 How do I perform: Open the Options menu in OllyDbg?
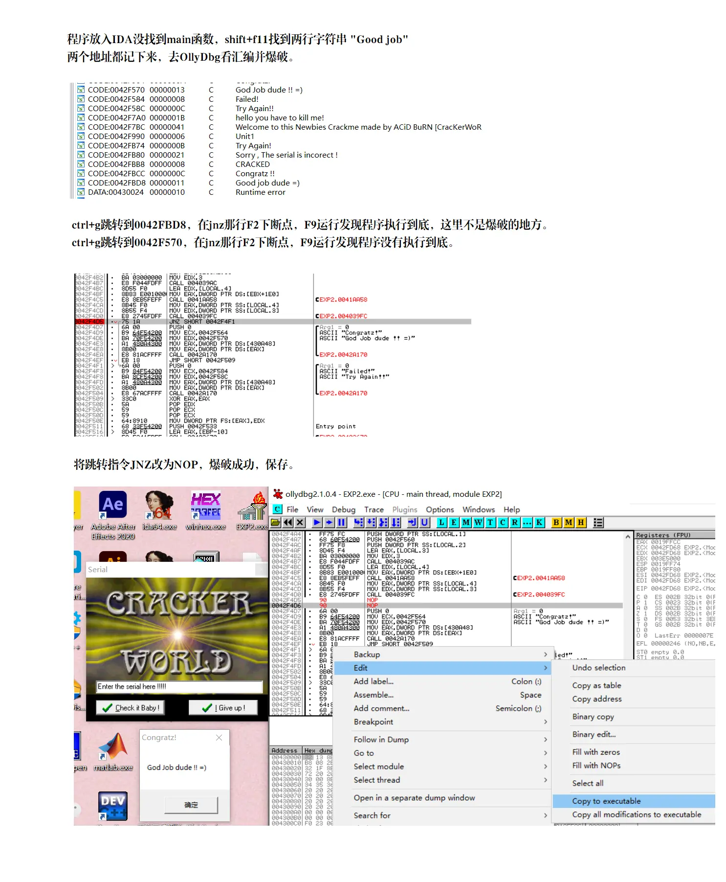(440, 510)
